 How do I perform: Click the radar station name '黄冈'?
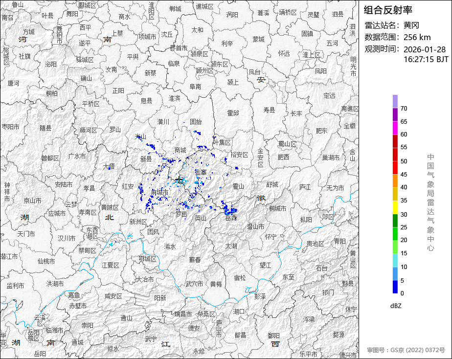[411, 25]
